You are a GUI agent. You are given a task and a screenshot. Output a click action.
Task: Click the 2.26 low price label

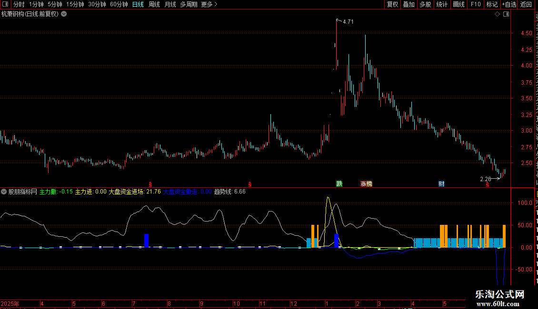pyautogui.click(x=486, y=179)
